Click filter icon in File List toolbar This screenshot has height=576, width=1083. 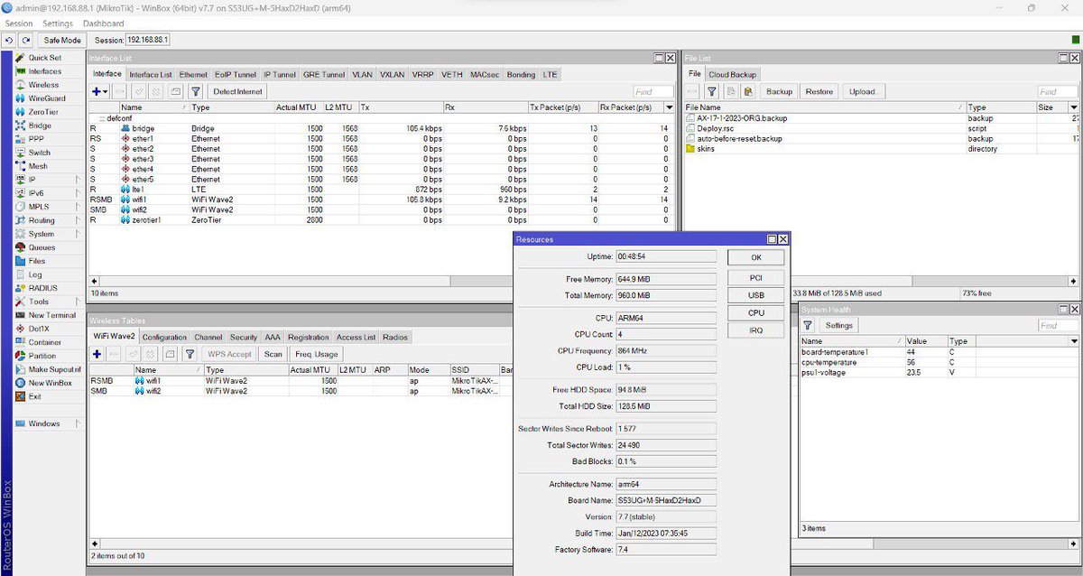click(x=711, y=91)
